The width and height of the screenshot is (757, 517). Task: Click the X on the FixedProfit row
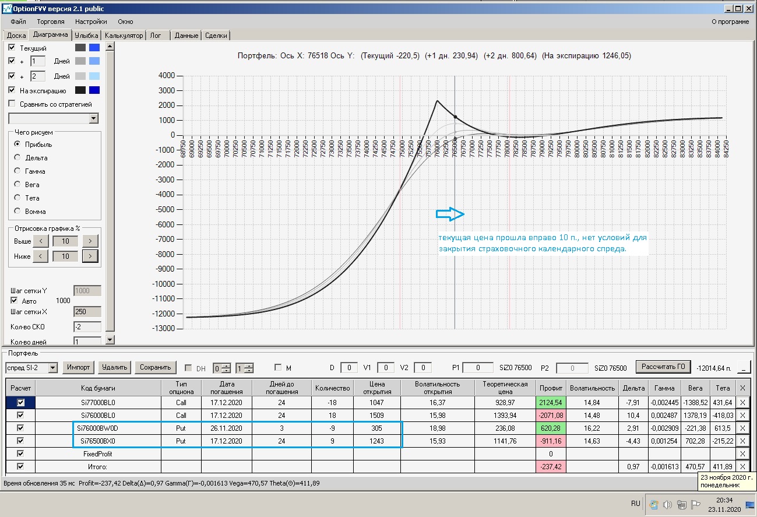[742, 453]
